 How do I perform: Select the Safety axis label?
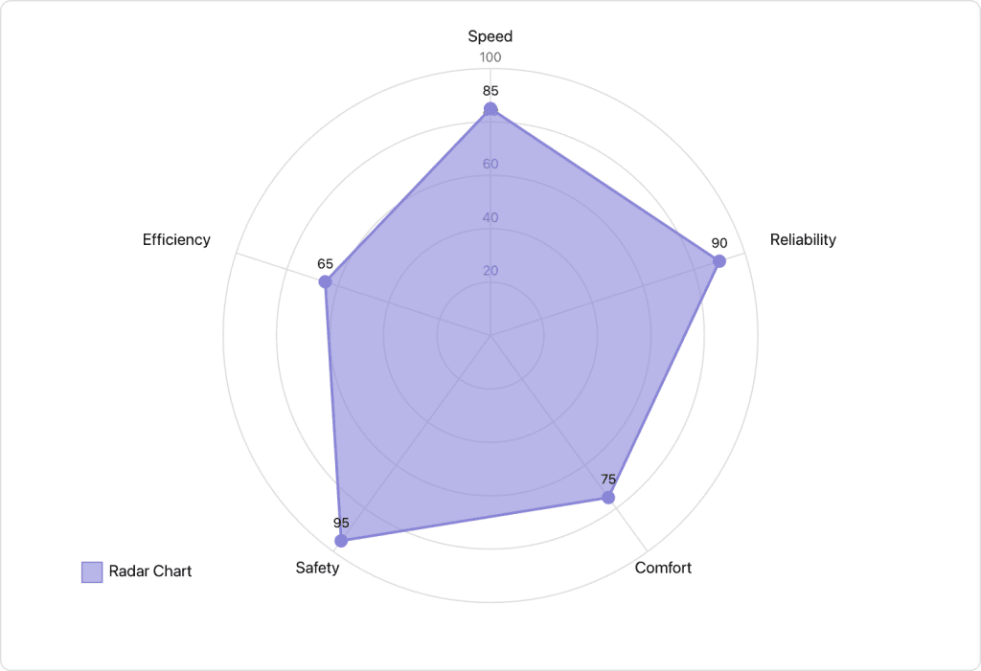pos(317,568)
